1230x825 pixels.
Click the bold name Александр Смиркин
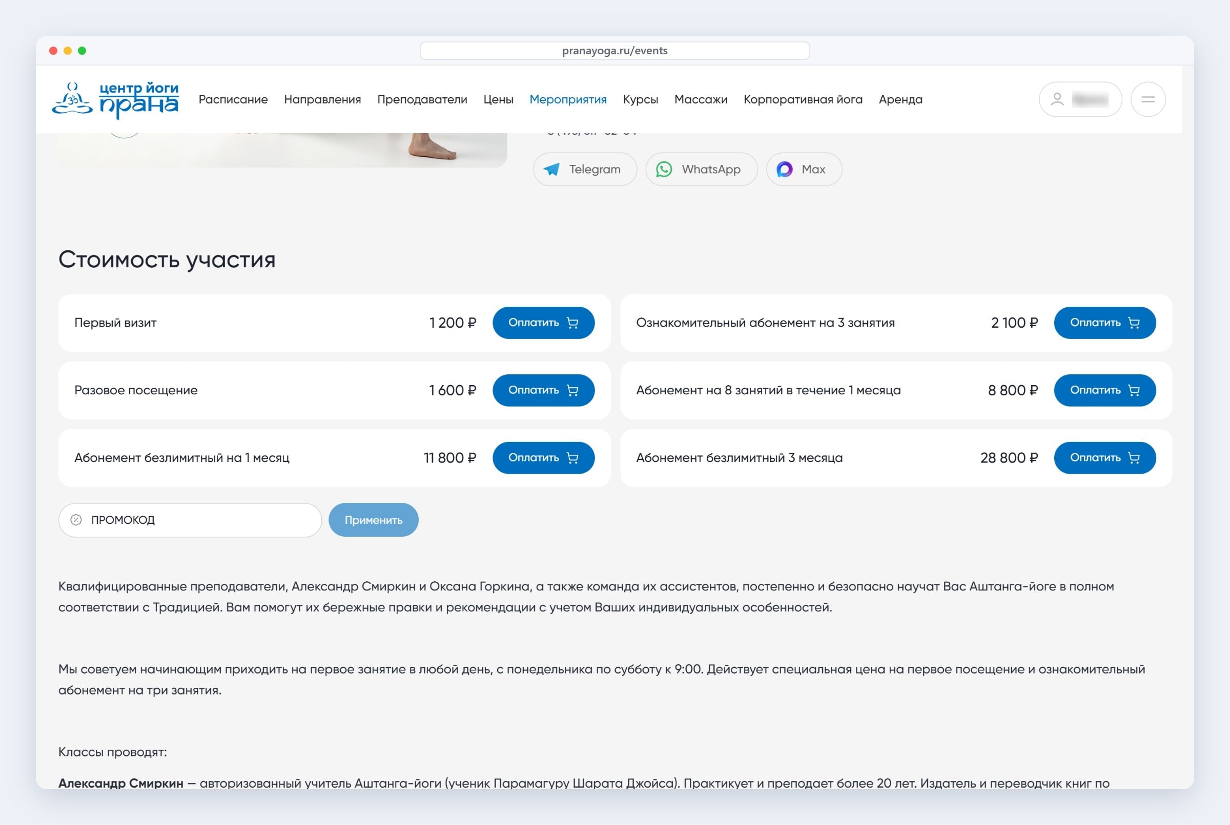(120, 783)
